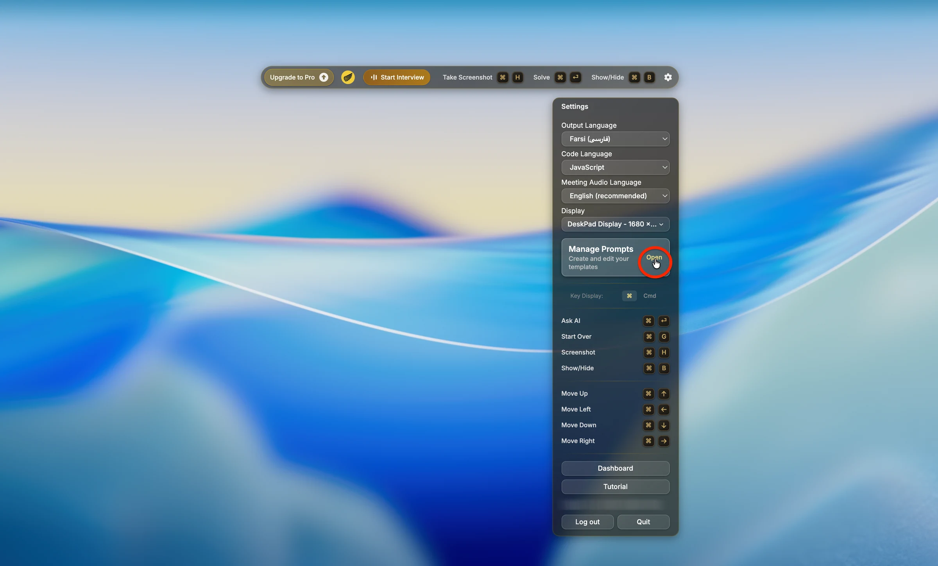
Task: Click the Upgrade to Pro button
Action: tap(299, 77)
